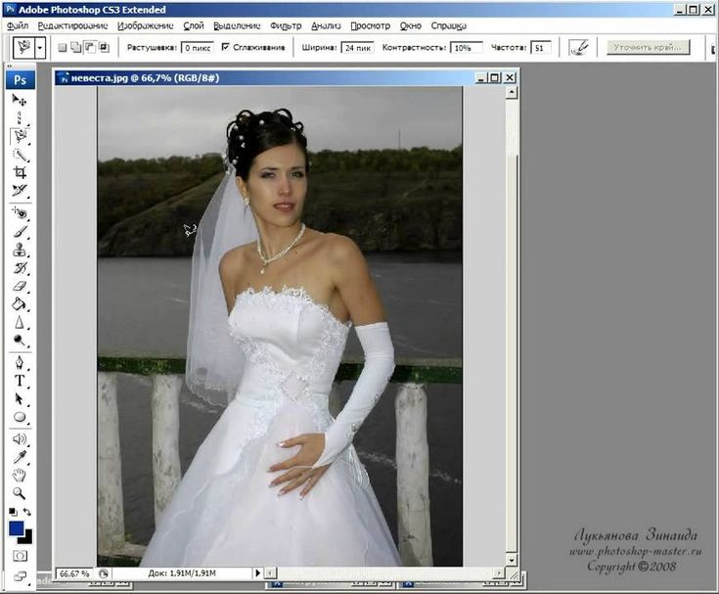This screenshot has width=719, height=594.
Task: Open the Анализ menu
Action: point(326,25)
